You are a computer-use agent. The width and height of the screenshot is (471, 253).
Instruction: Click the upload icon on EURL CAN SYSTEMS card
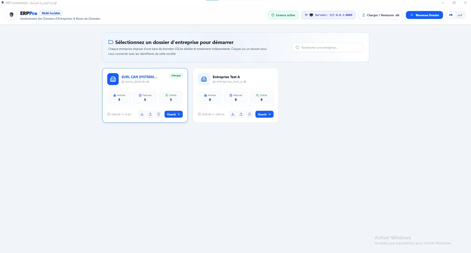pos(150,114)
